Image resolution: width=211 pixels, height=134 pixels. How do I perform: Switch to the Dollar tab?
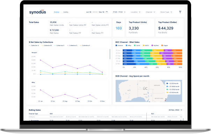tap(57, 12)
